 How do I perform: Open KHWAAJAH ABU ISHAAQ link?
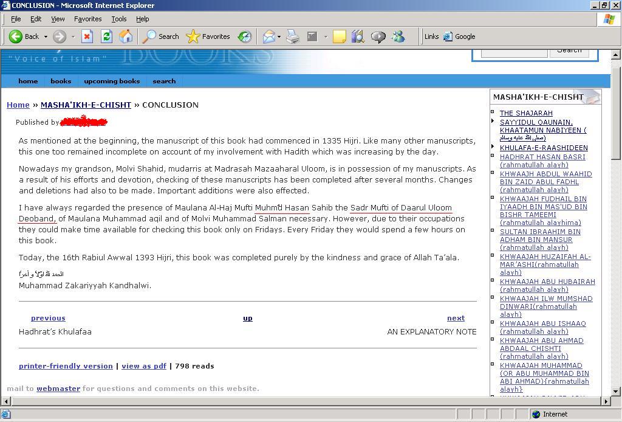point(542,328)
